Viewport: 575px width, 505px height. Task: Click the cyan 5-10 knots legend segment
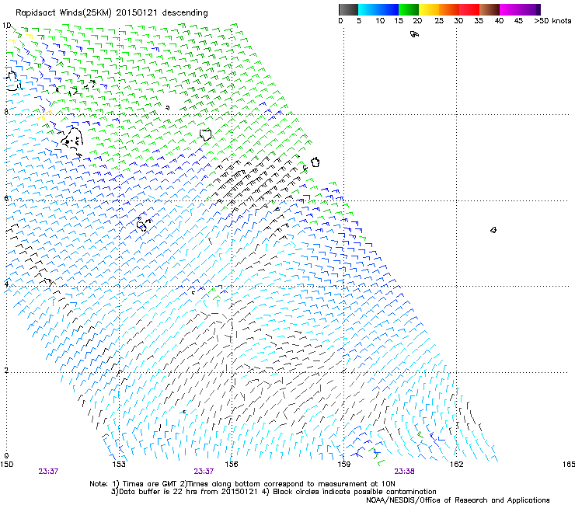[368, 9]
